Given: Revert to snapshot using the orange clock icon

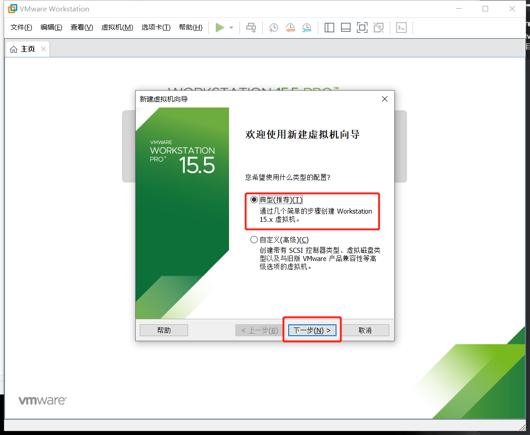Looking at the screenshot, I should pyautogui.click(x=290, y=27).
